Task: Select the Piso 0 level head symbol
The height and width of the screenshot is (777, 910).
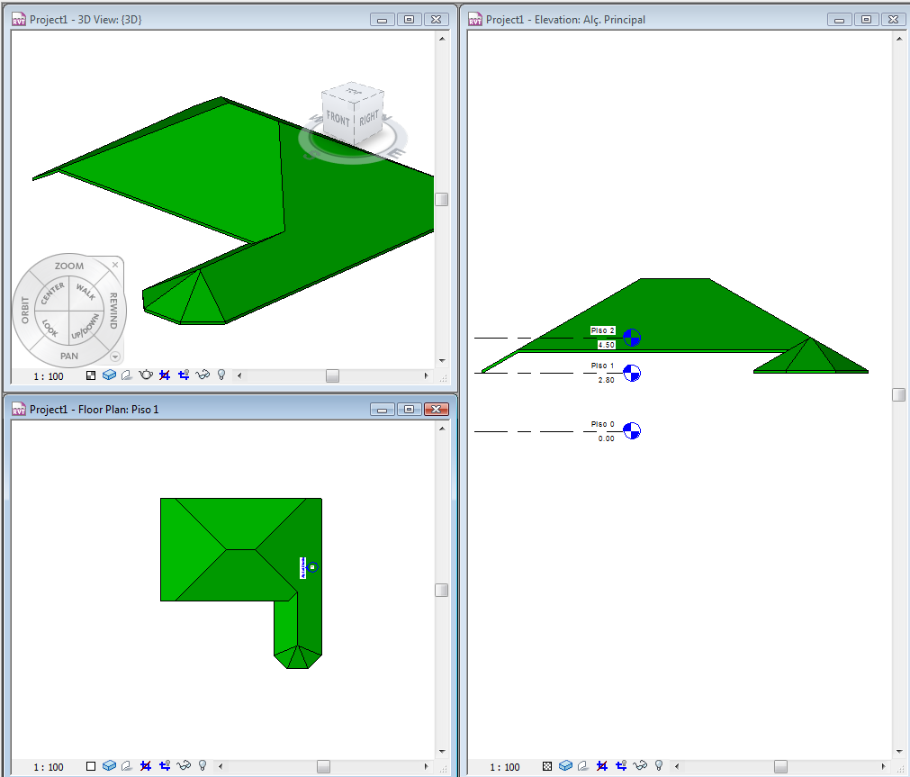Action: click(x=632, y=431)
